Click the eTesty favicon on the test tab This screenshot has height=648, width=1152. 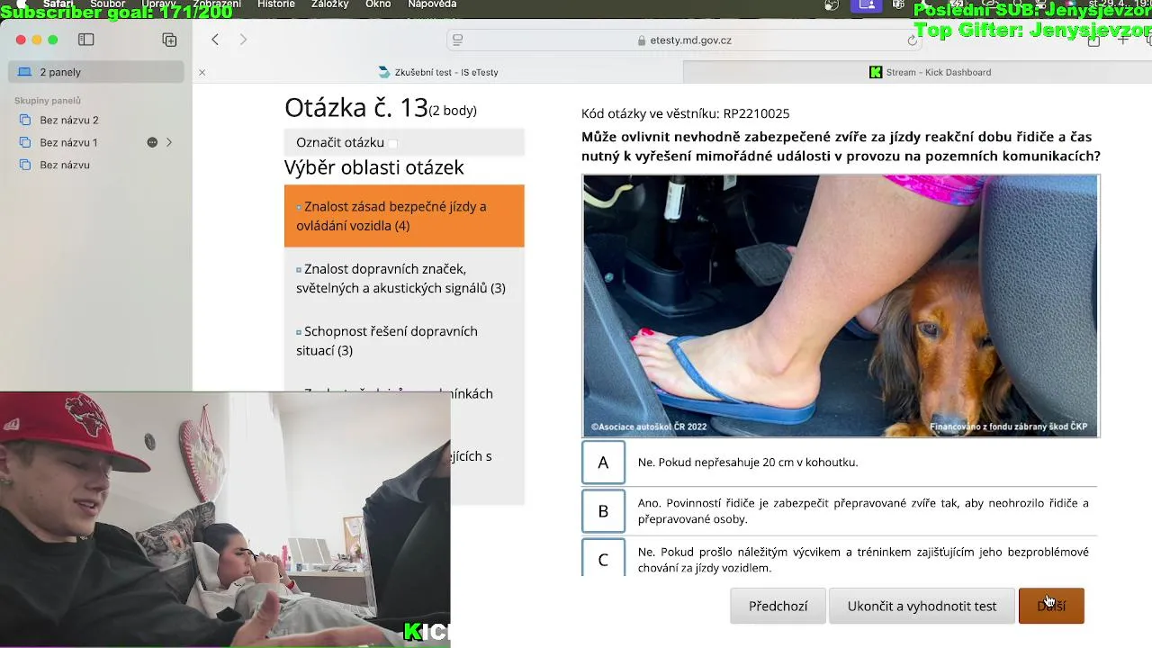(384, 72)
